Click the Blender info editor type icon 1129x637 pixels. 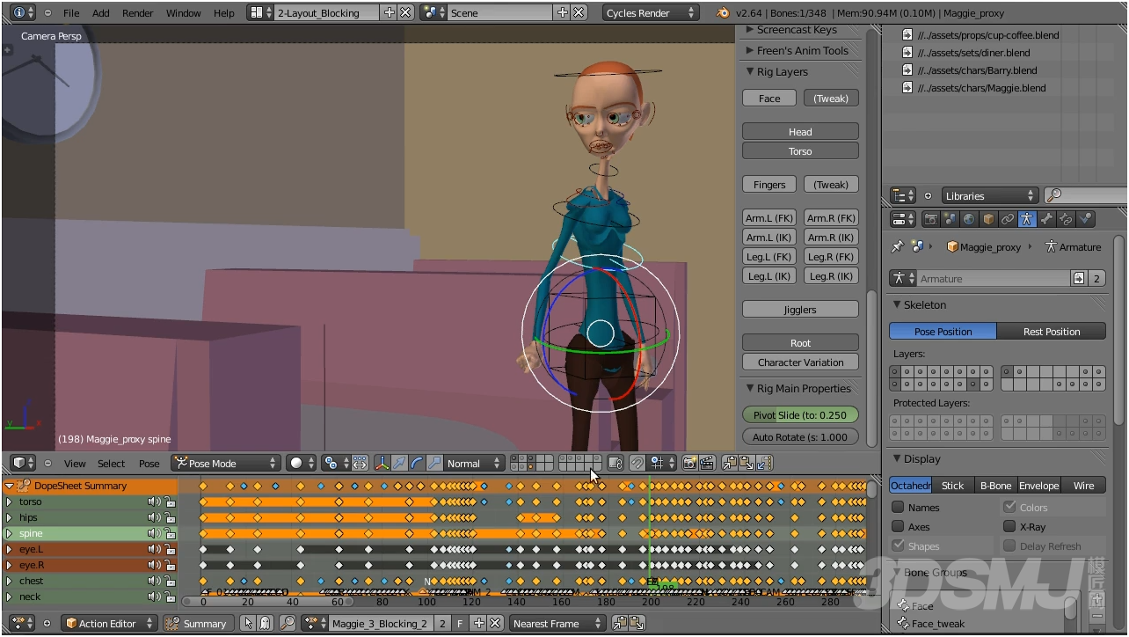tap(25, 12)
